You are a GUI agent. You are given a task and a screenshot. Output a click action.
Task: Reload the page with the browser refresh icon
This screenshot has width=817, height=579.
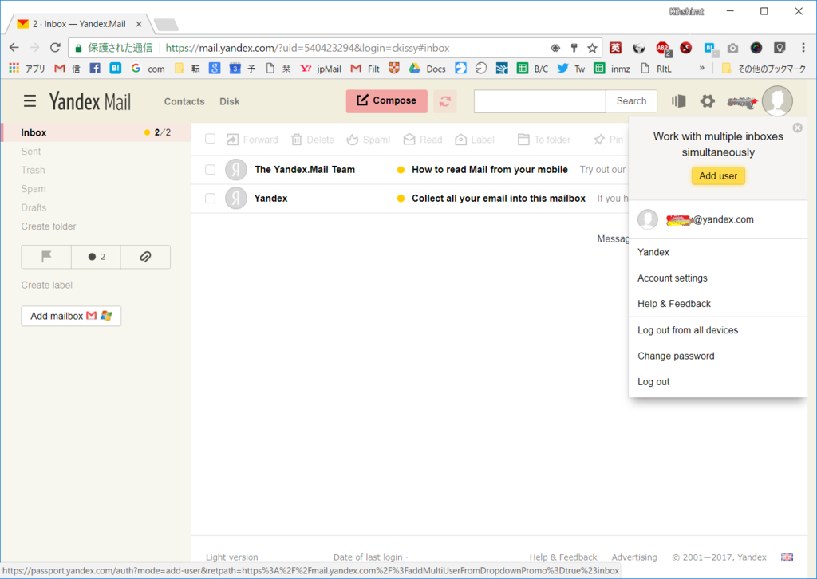(55, 48)
